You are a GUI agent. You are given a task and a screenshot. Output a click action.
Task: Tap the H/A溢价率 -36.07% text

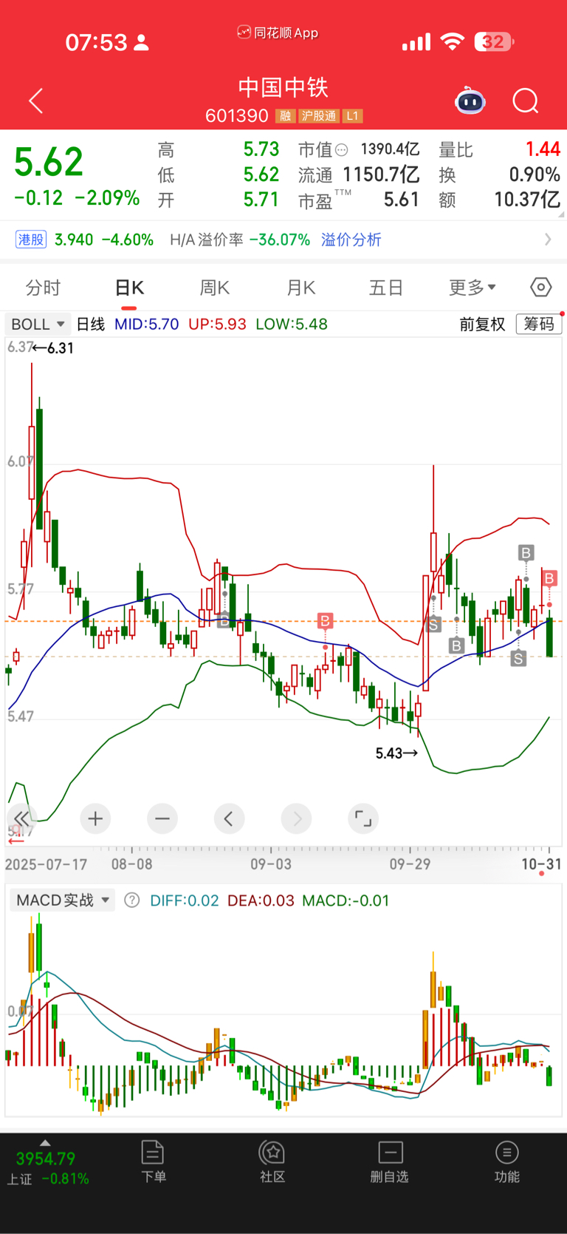point(240,240)
